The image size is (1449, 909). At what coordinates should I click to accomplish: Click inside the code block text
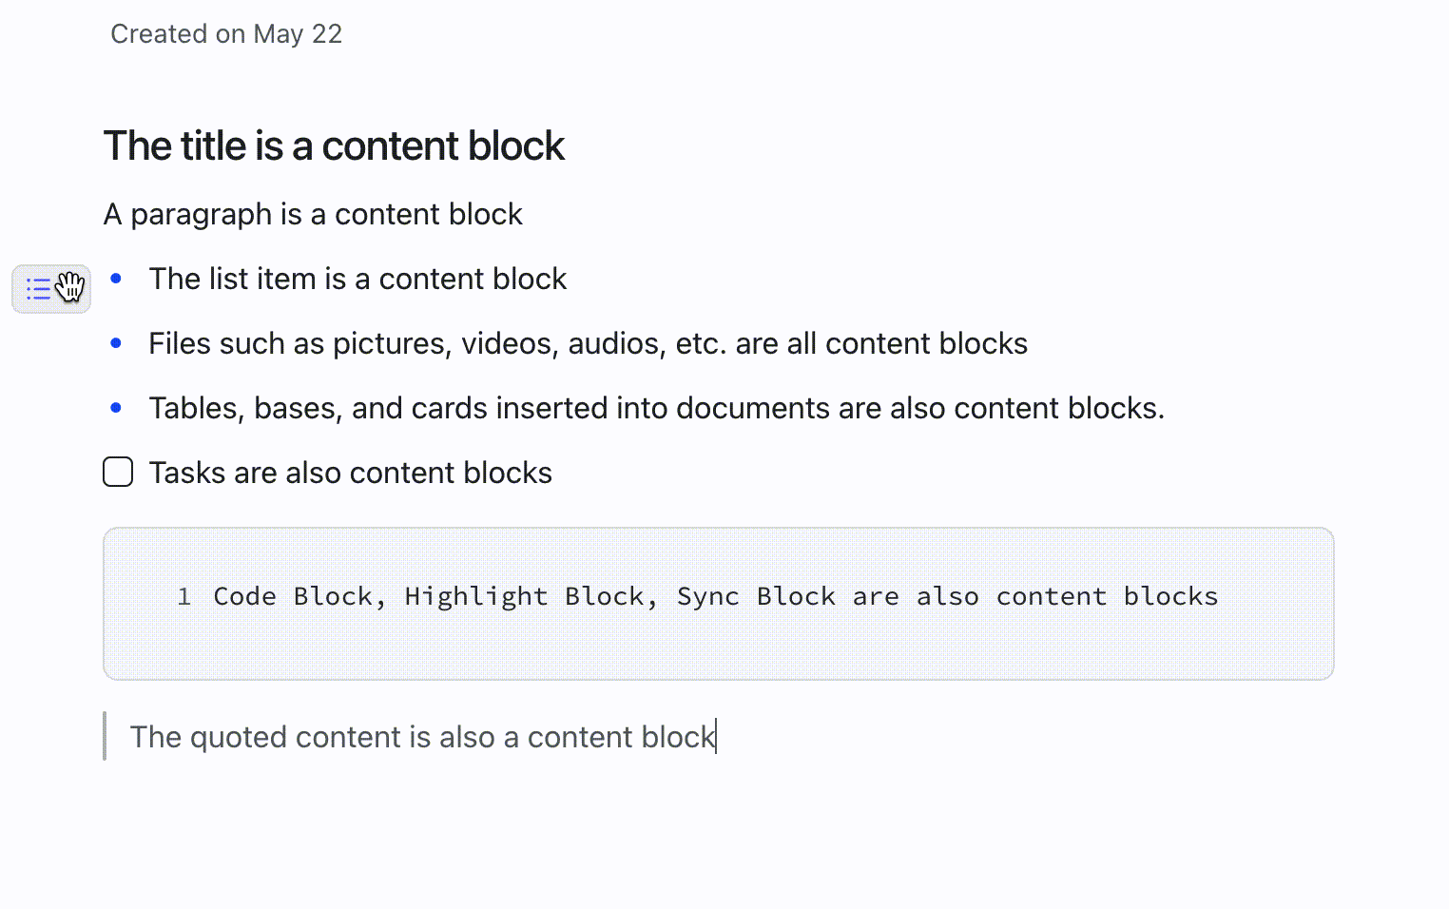[715, 596]
